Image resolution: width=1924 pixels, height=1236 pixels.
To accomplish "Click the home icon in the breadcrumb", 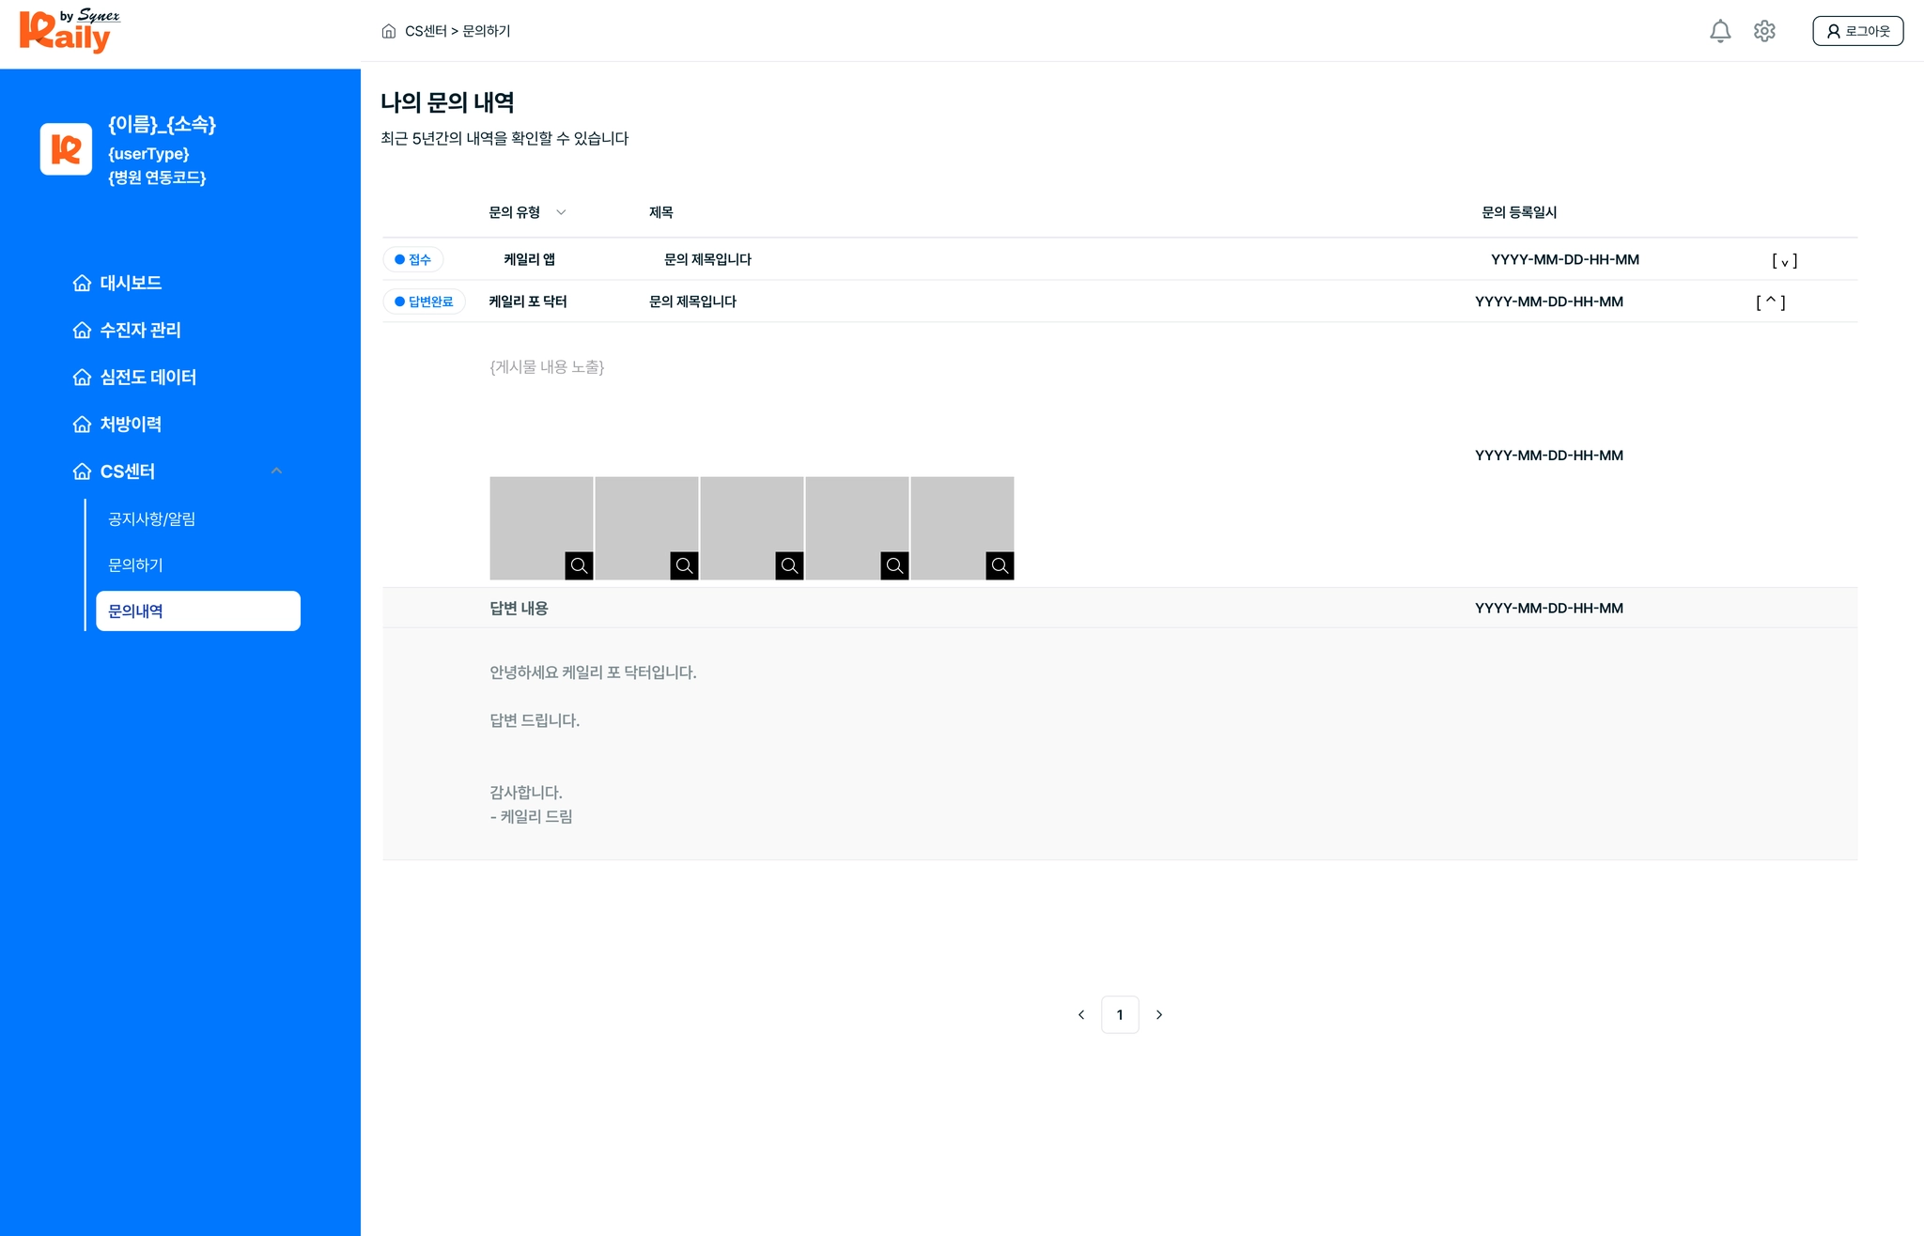I will coord(389,31).
